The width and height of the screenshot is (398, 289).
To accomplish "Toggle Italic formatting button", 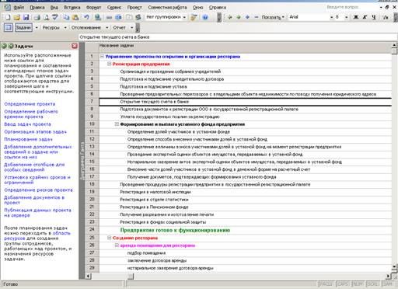I will pyautogui.click(x=365, y=17).
